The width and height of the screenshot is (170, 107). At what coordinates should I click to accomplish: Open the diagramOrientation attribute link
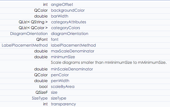(x=69, y=34)
